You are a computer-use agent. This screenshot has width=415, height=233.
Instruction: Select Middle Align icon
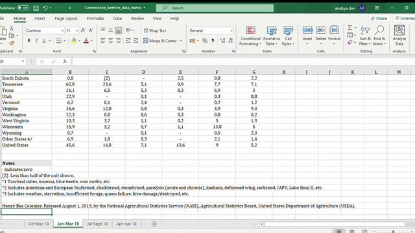[x=111, y=30]
